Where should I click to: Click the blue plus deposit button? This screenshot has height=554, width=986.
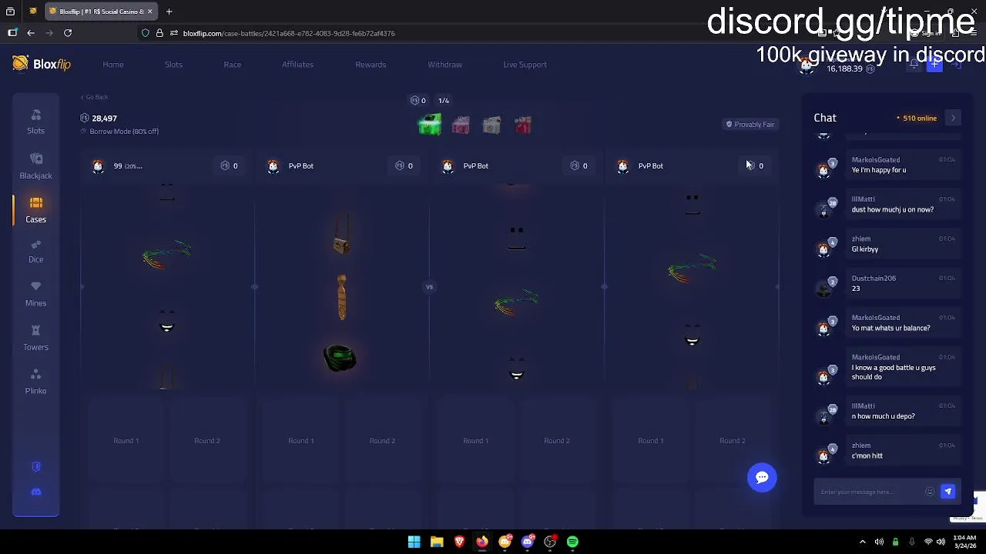click(x=934, y=65)
